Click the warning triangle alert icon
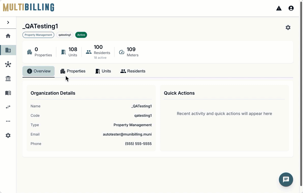The image size is (303, 193). click(279, 8)
